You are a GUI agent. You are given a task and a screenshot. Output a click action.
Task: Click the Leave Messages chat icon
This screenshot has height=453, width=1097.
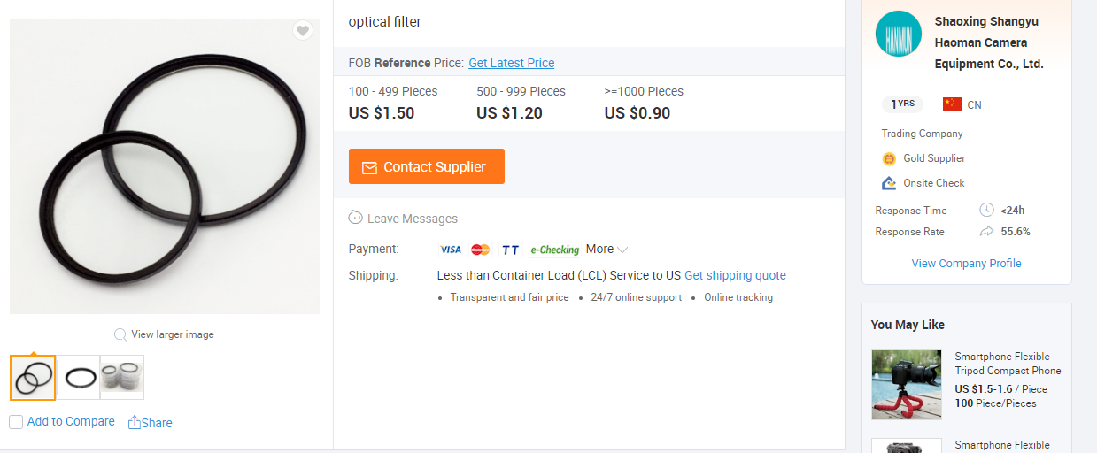pyautogui.click(x=356, y=218)
